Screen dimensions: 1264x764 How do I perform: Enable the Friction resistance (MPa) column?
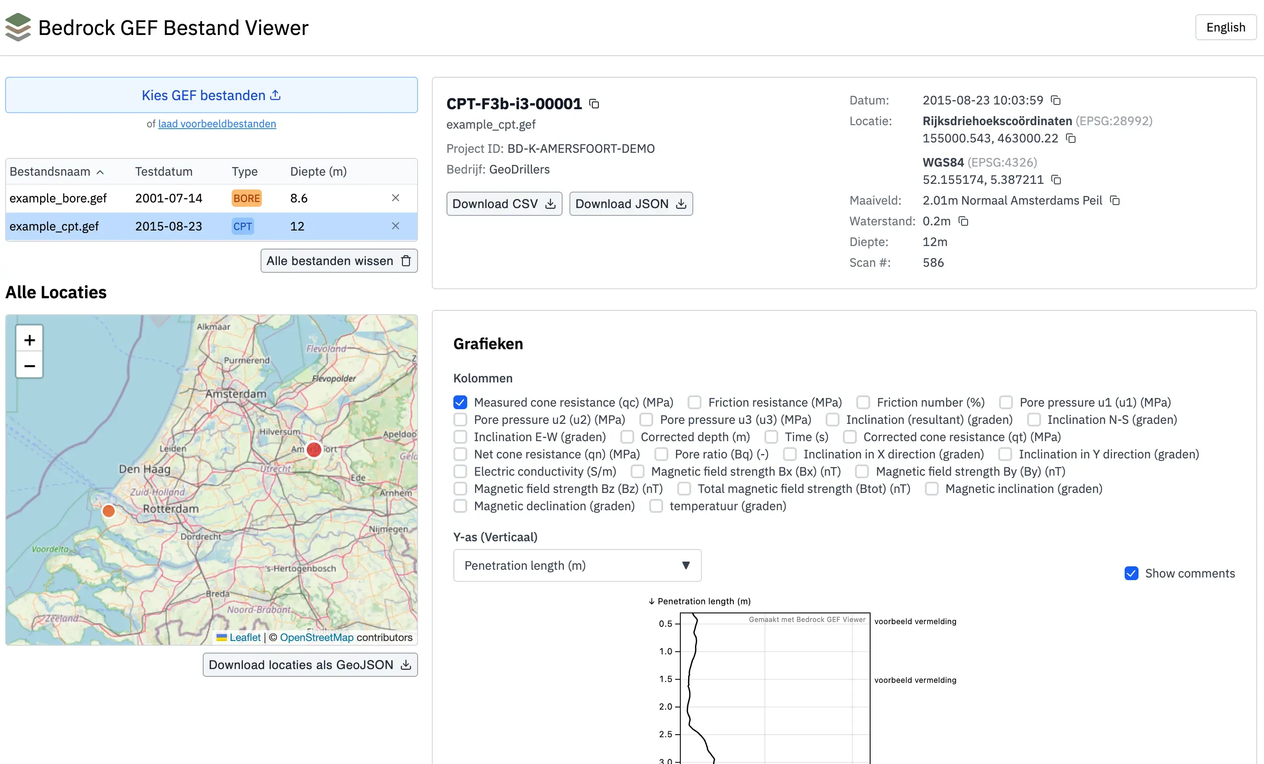(695, 402)
